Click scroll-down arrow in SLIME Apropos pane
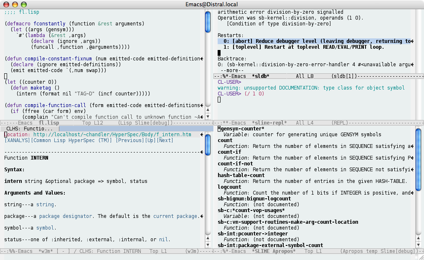This screenshot has height=260, width=424. tap(419, 245)
